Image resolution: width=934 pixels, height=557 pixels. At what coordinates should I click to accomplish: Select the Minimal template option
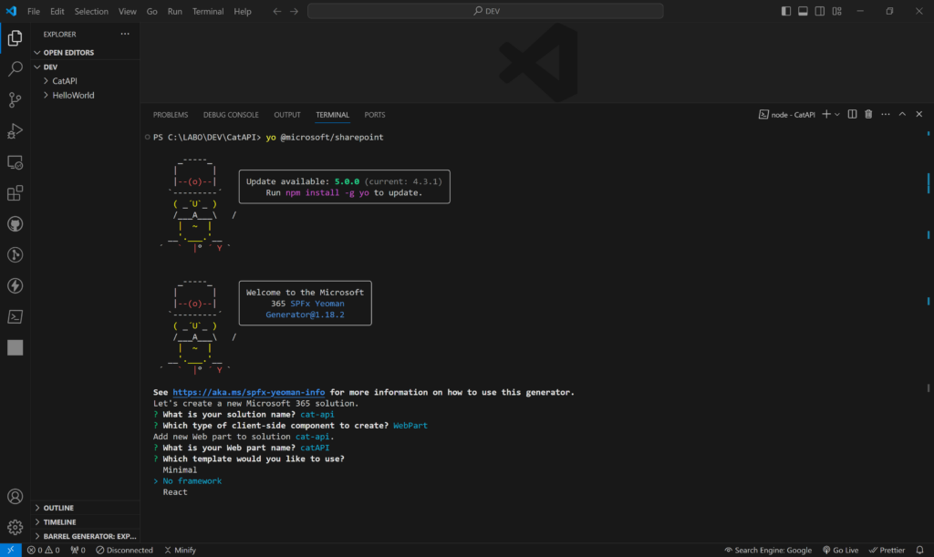[180, 470]
